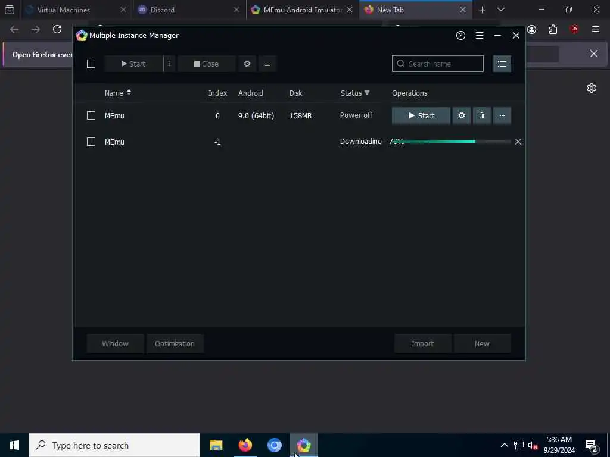
Task: Switch to MEmu Android Emulator tab
Action: tap(302, 10)
